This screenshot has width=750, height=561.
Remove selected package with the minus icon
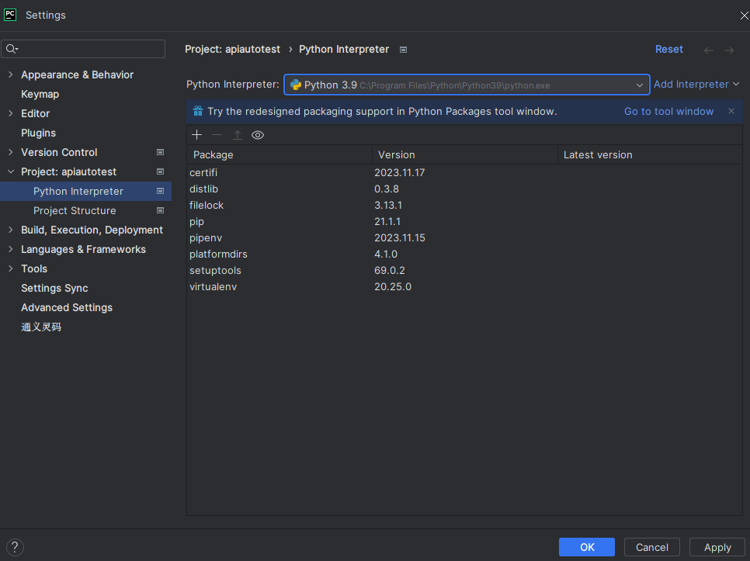[x=217, y=134]
